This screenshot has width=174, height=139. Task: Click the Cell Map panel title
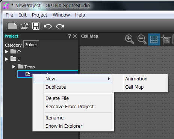(x=89, y=36)
